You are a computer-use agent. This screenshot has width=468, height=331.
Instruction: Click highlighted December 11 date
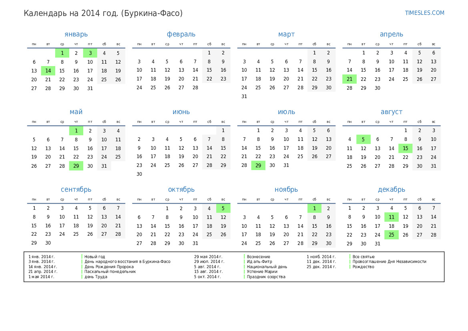(x=391, y=217)
